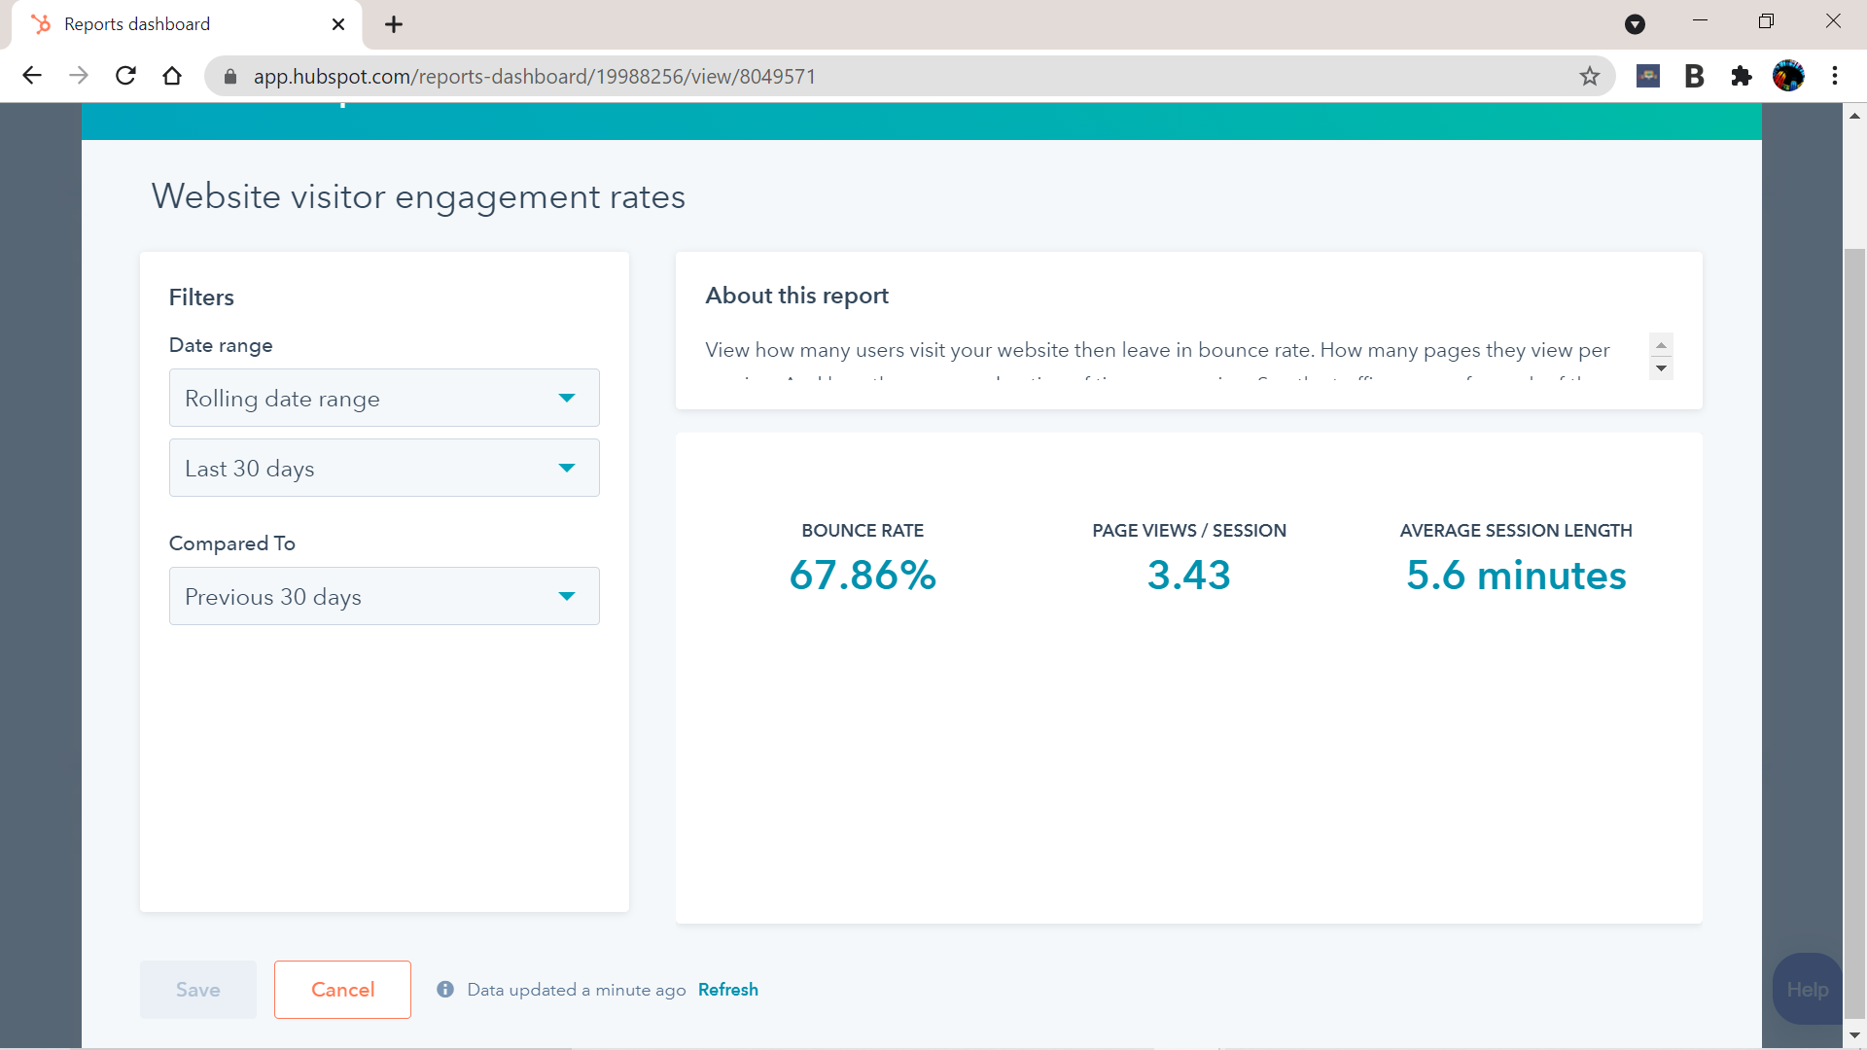Go to browser home icon
This screenshot has width=1867, height=1050.
click(172, 76)
